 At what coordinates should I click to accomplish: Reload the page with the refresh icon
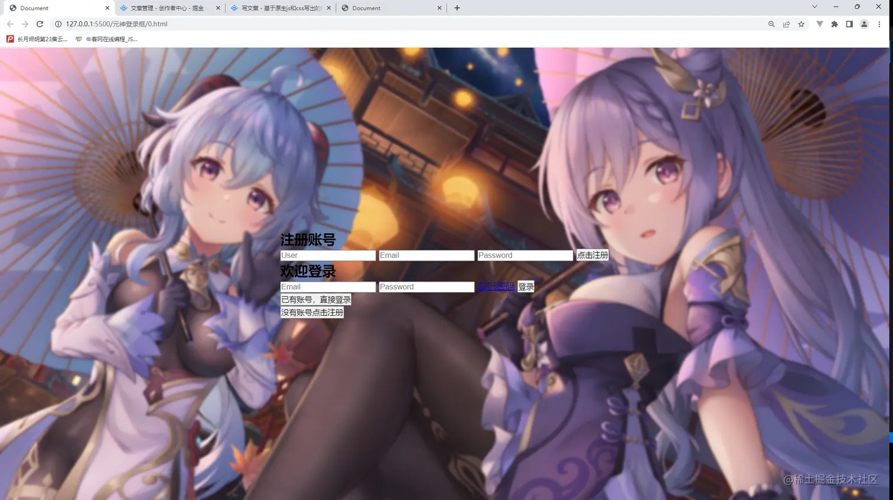click(x=40, y=24)
